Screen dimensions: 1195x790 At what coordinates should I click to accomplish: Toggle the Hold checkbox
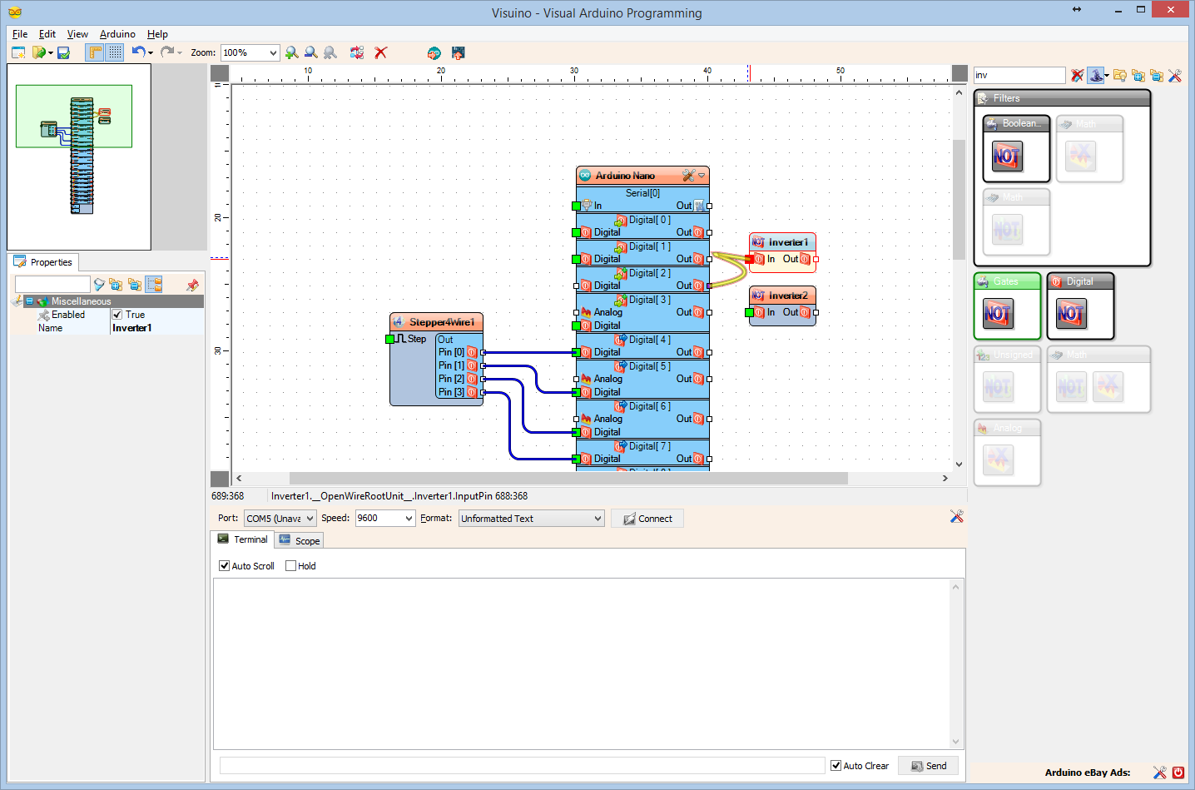tap(290, 566)
